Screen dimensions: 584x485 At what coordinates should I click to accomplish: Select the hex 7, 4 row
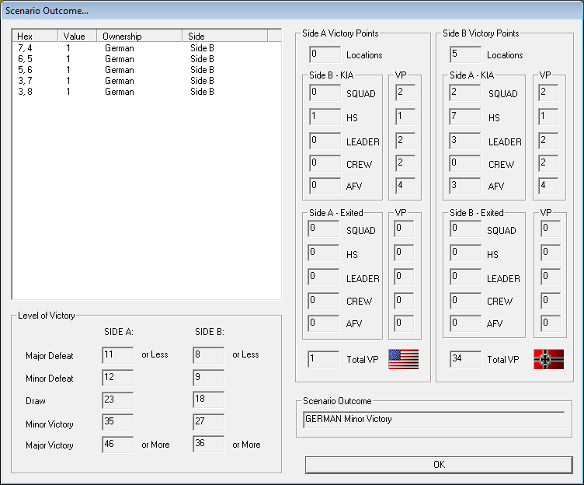click(x=146, y=48)
